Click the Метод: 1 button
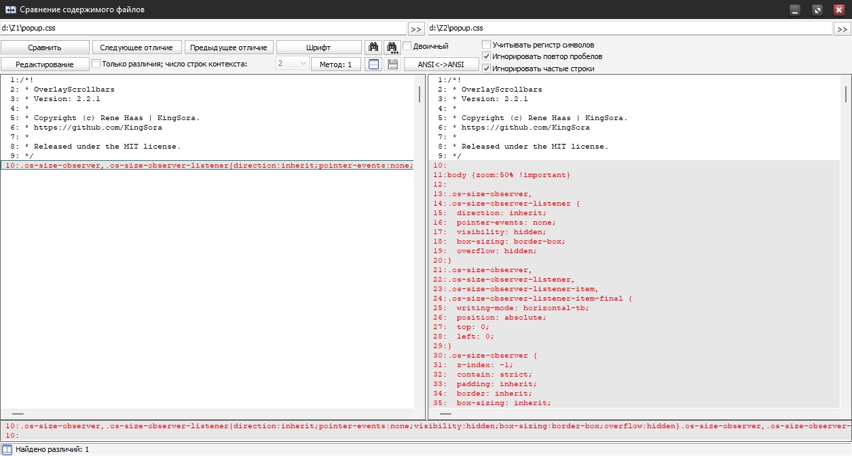Image resolution: width=852 pixels, height=456 pixels. (x=335, y=64)
